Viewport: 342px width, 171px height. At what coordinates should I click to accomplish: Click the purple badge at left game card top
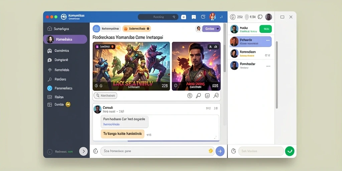105,46
